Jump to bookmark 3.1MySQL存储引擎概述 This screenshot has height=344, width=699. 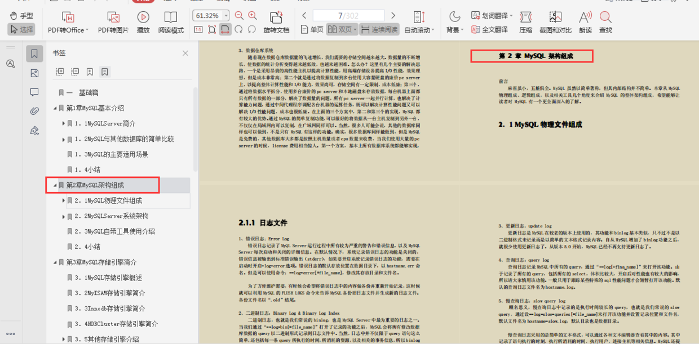[108, 278]
